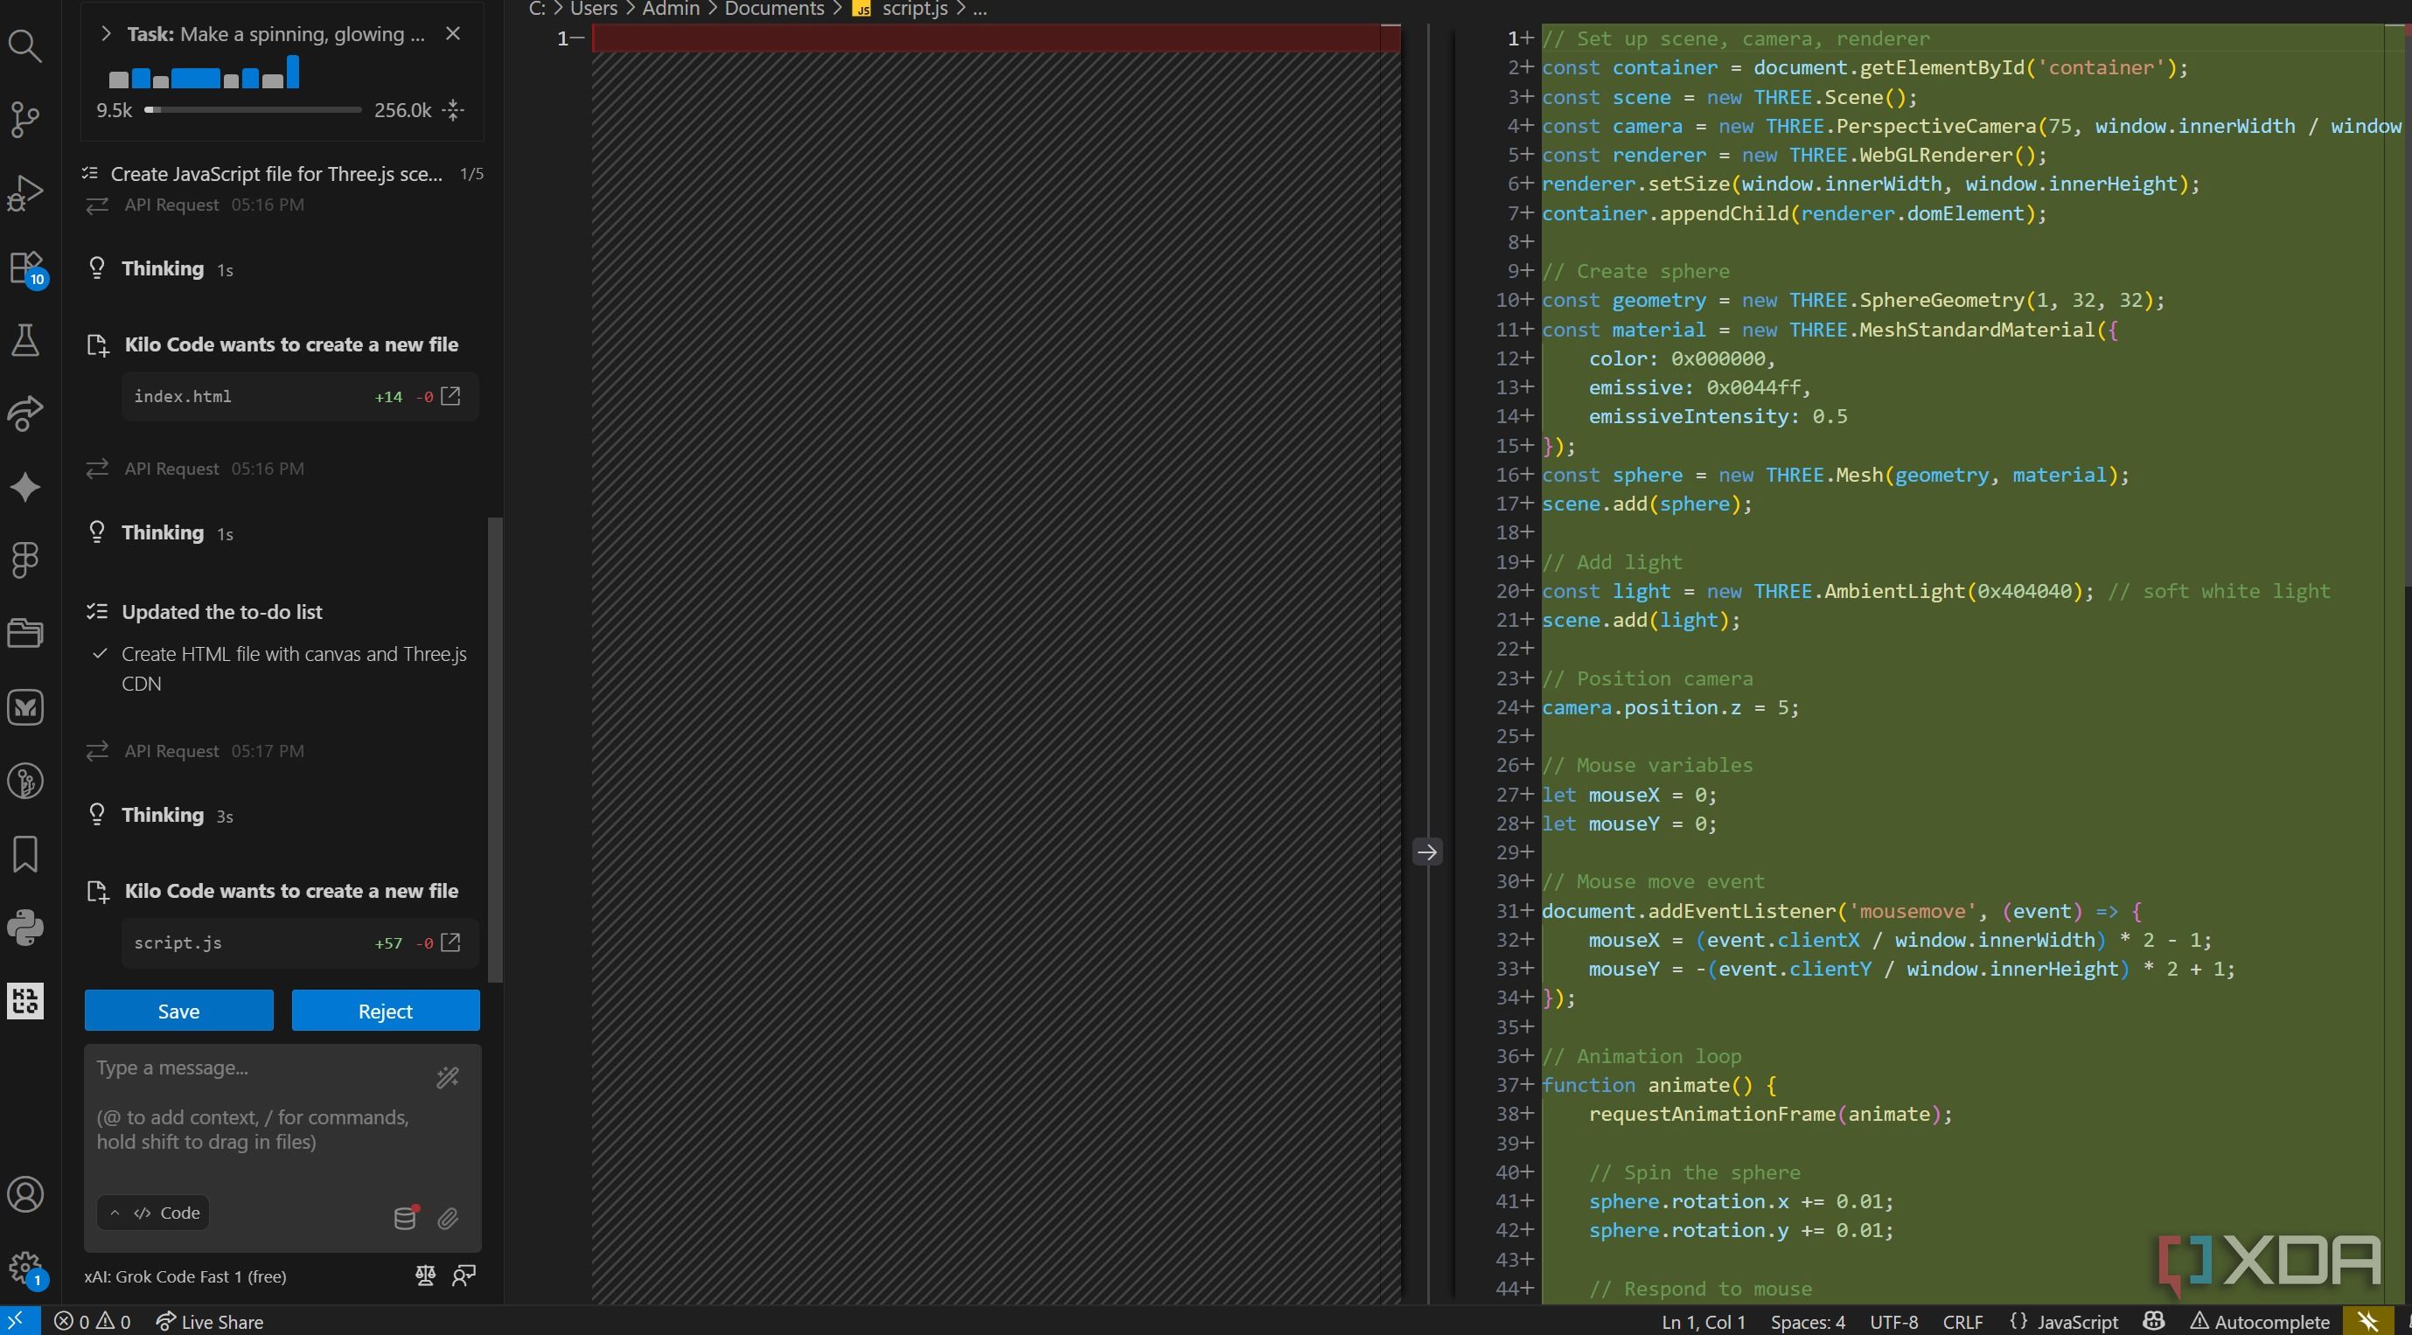Open Extensions view with badge 10
The height and width of the screenshot is (1335, 2412).
(25, 267)
